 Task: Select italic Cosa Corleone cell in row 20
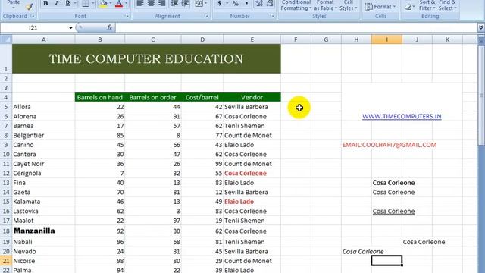tap(363, 252)
